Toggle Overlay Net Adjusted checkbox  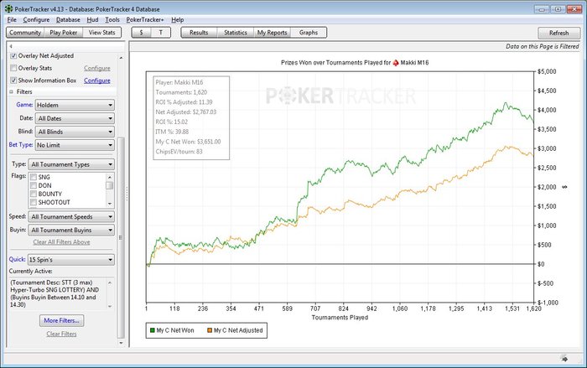tap(13, 56)
